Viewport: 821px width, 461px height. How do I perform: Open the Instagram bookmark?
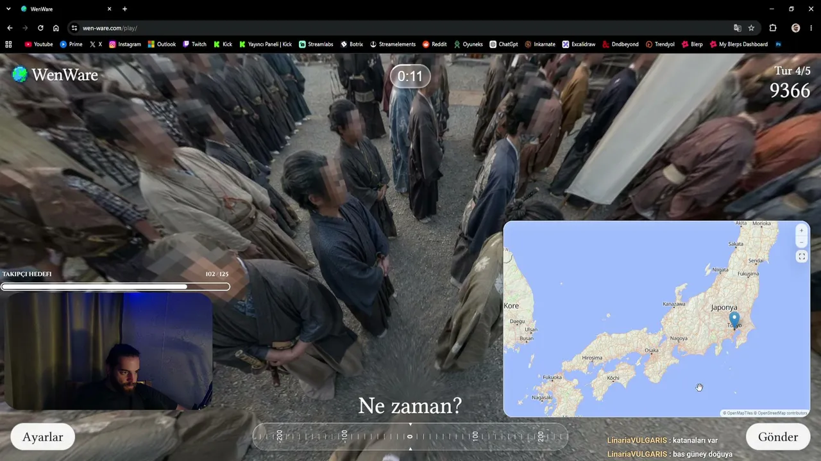point(125,44)
